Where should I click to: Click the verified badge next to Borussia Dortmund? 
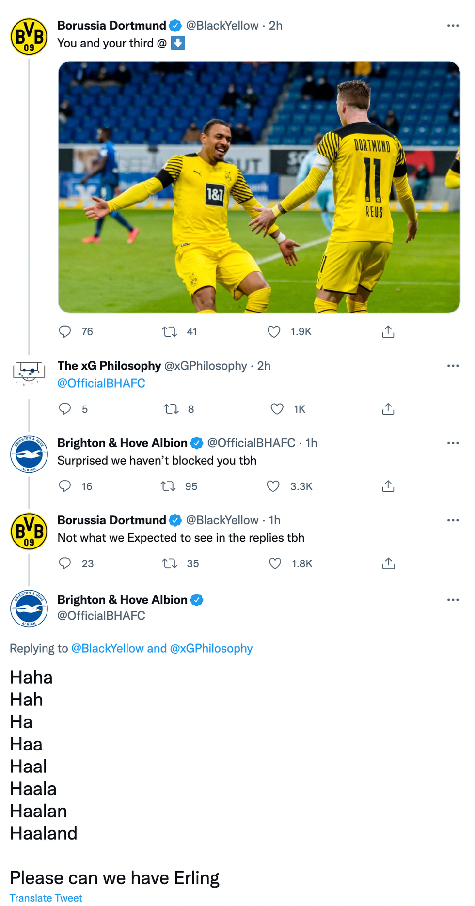click(174, 26)
